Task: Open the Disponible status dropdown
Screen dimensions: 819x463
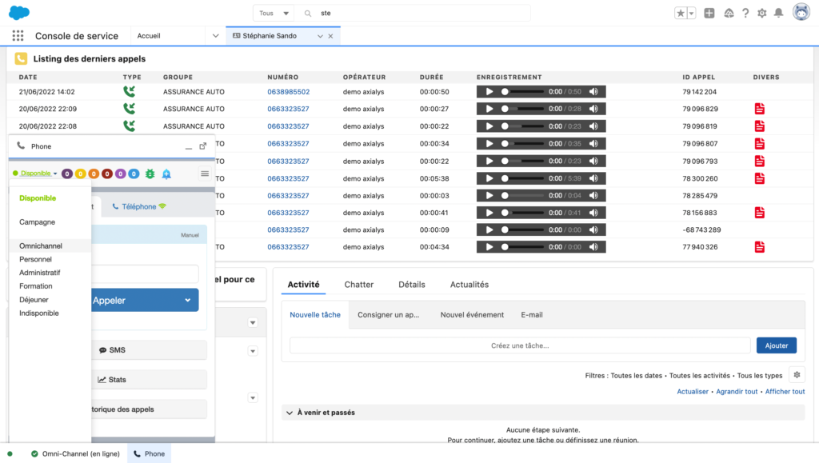Action: pos(35,174)
